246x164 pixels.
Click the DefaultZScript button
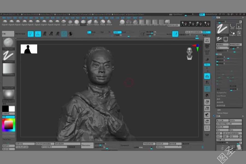pyautogui.click(x=212, y=14)
